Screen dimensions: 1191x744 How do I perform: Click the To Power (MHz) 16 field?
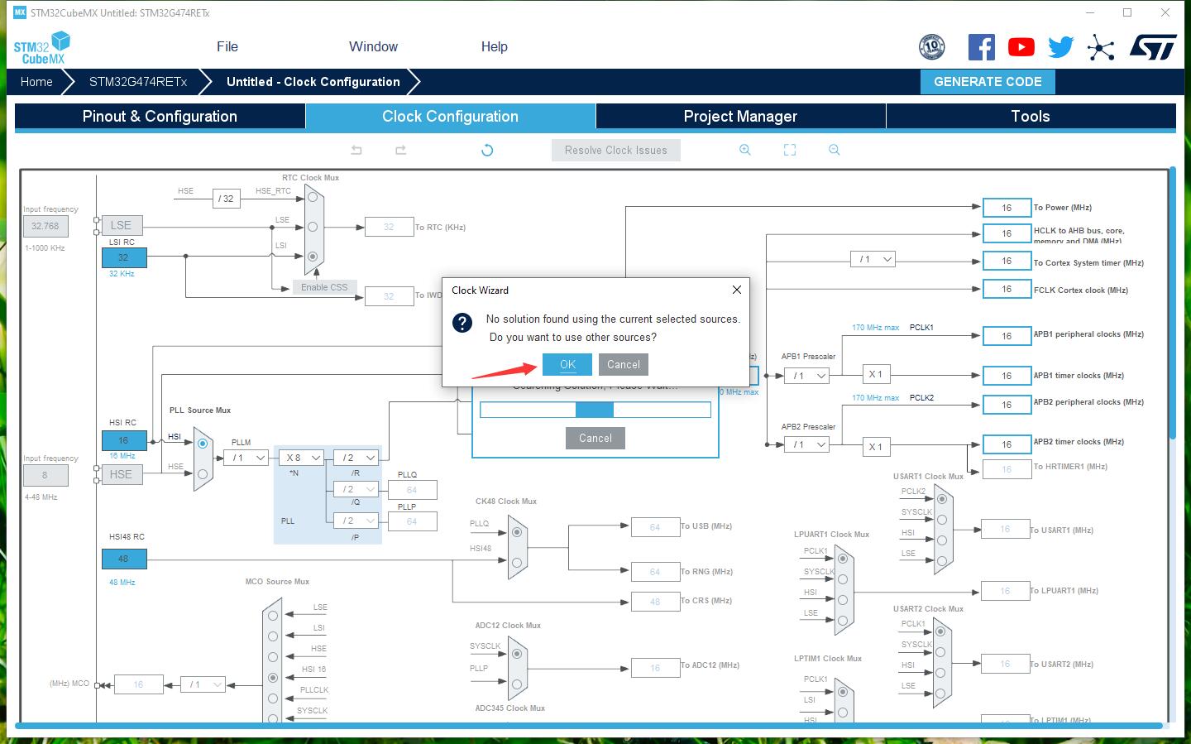click(1007, 208)
